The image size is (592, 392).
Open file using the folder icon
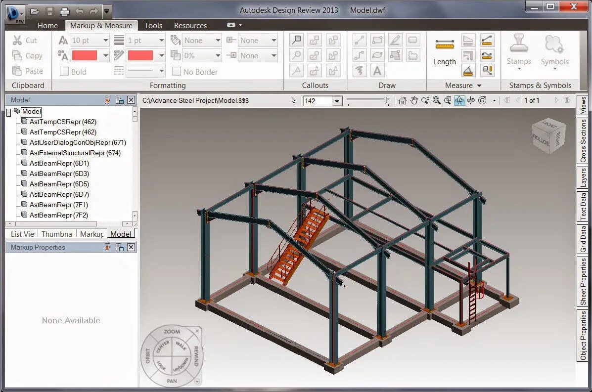pyautogui.click(x=35, y=11)
